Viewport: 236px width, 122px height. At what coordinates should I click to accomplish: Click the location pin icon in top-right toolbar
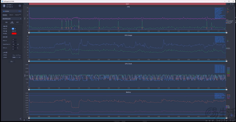(x=227, y=4)
